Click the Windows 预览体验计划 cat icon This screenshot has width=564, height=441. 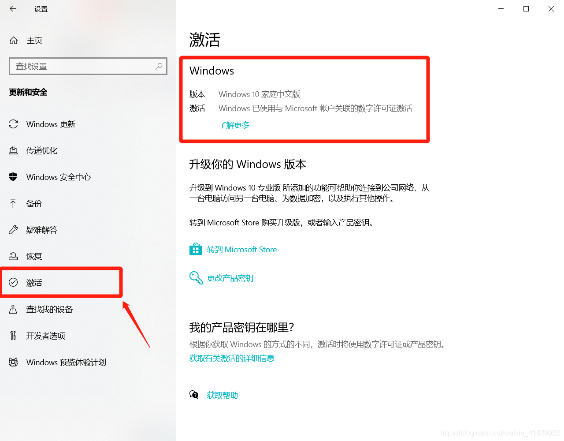(13, 362)
